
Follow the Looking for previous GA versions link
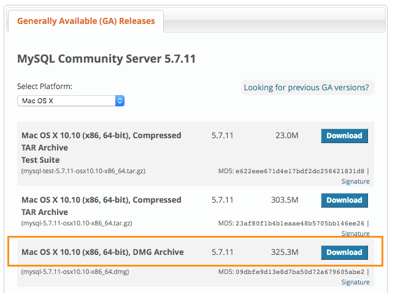306,88
